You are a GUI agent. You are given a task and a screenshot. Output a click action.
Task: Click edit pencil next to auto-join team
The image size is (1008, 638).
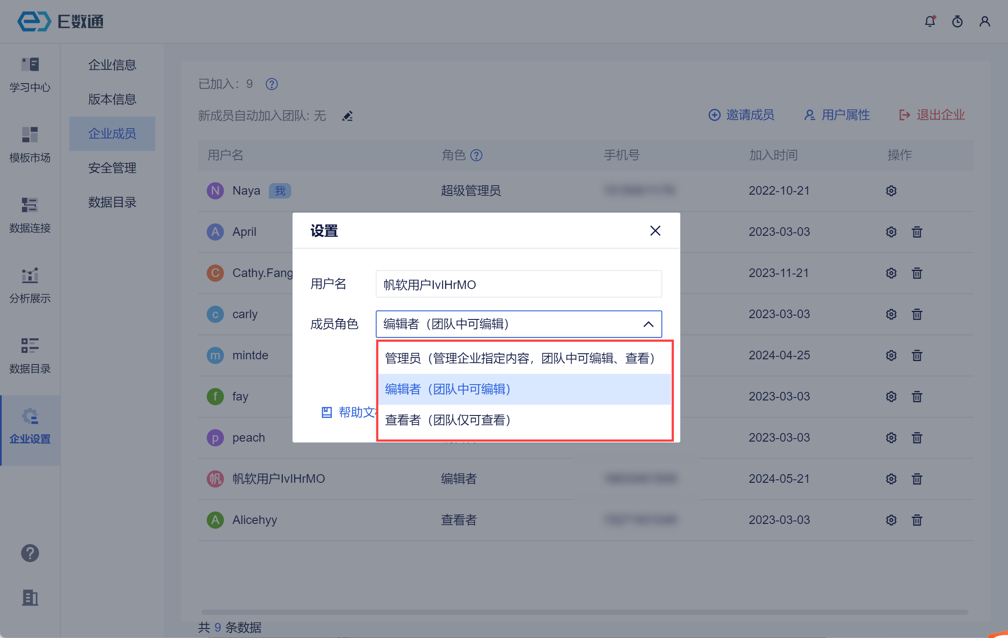tap(347, 116)
